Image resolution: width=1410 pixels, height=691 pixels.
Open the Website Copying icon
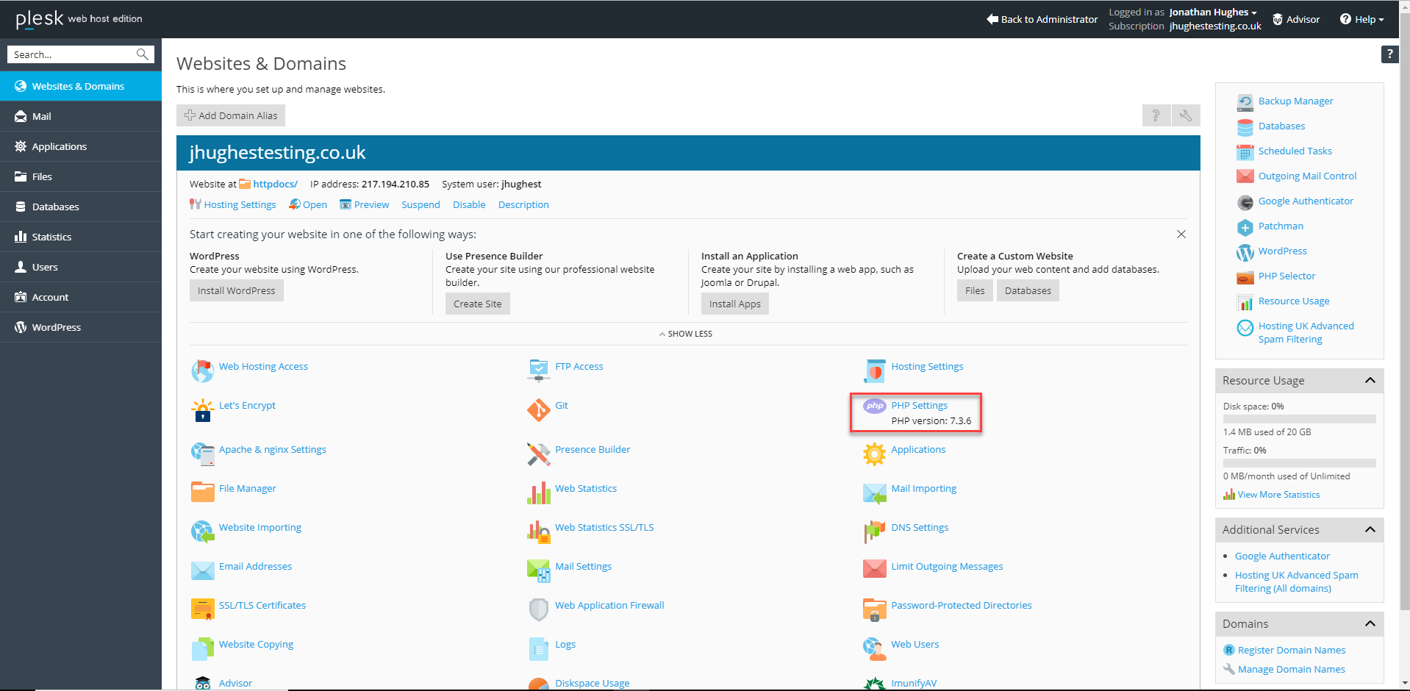click(202, 648)
